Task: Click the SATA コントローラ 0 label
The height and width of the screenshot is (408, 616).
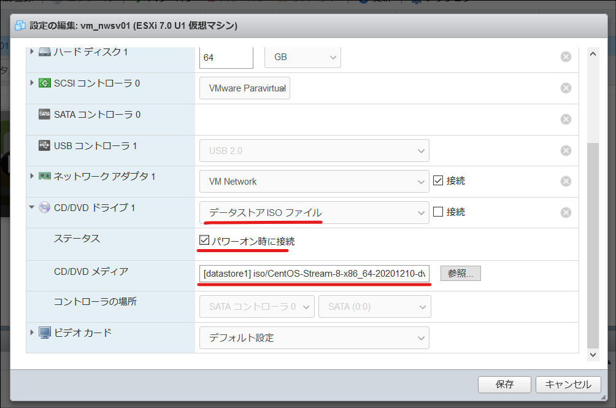Action: tap(97, 114)
